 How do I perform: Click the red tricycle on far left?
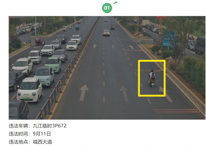point(38,41)
